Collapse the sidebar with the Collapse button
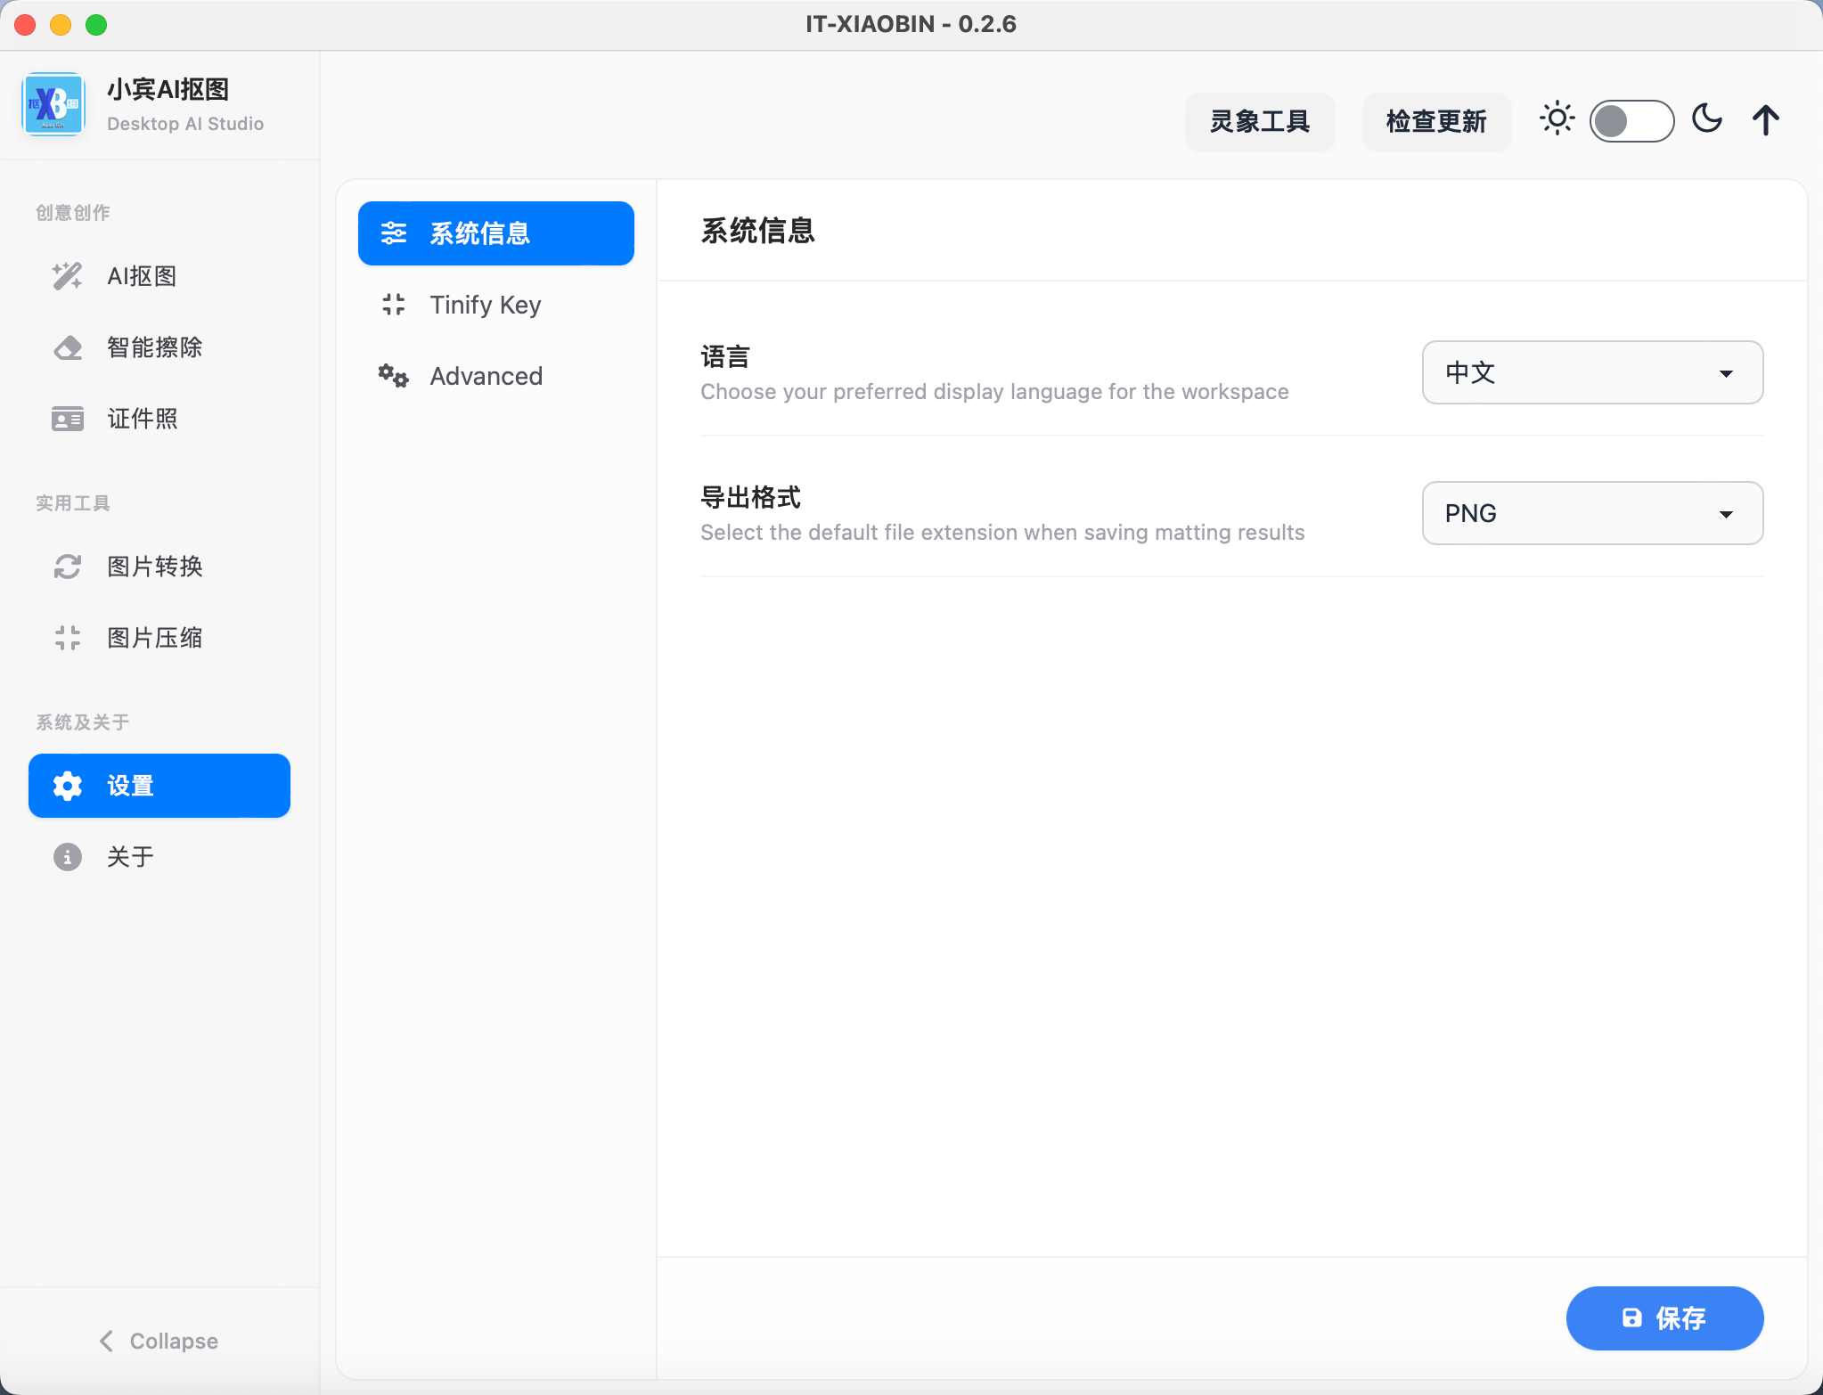This screenshot has width=1823, height=1395. 159,1341
